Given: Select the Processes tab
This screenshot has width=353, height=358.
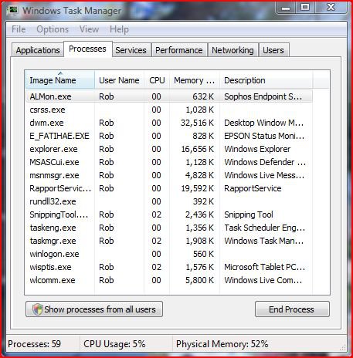Looking at the screenshot, I should pyautogui.click(x=87, y=49).
